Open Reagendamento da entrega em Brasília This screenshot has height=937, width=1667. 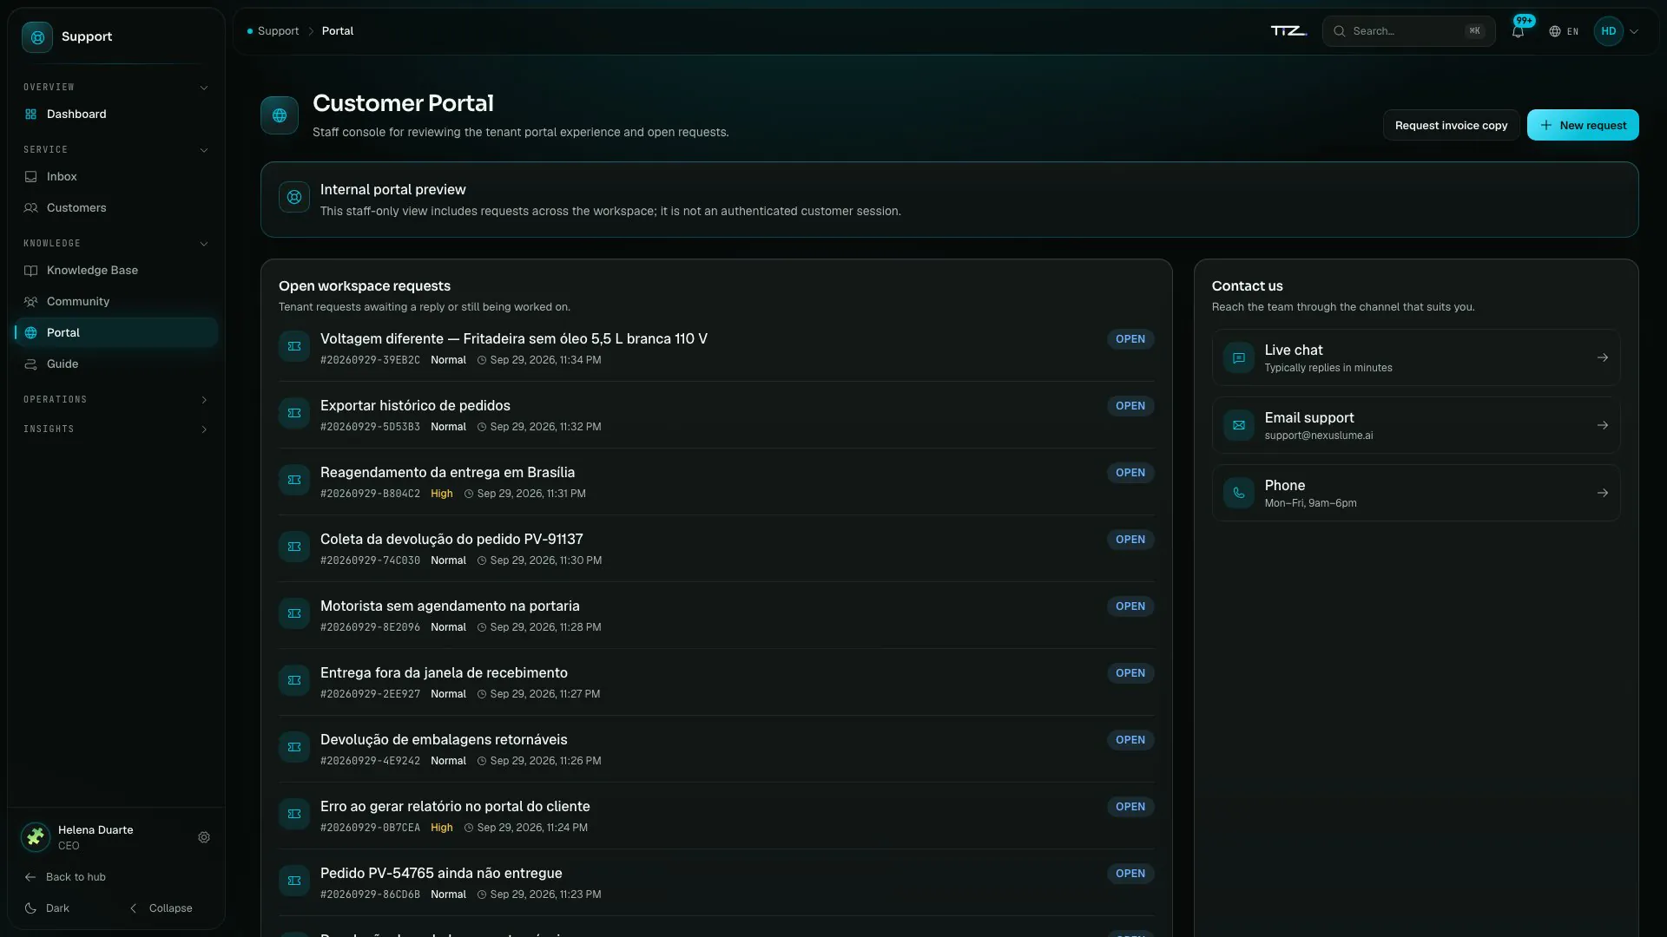447,473
